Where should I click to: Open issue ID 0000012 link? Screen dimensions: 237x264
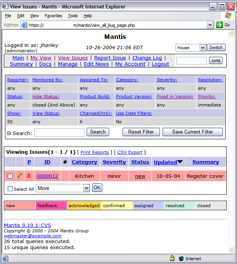click(47, 176)
